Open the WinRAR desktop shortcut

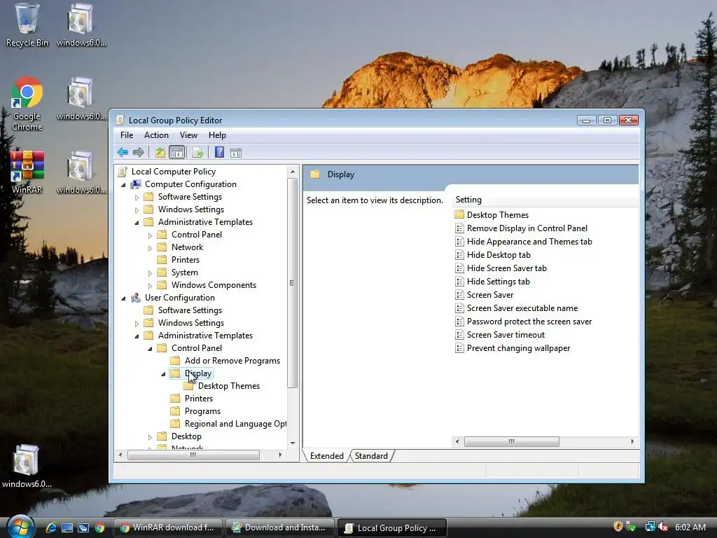tap(27, 172)
